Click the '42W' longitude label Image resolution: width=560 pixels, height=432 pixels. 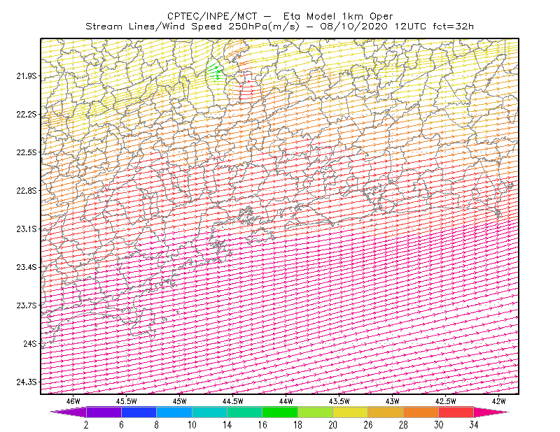pos(499,401)
